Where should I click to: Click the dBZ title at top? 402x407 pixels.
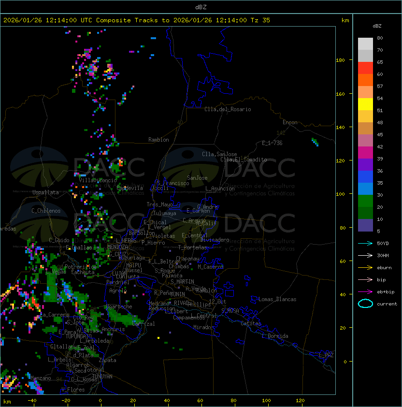pyautogui.click(x=201, y=7)
